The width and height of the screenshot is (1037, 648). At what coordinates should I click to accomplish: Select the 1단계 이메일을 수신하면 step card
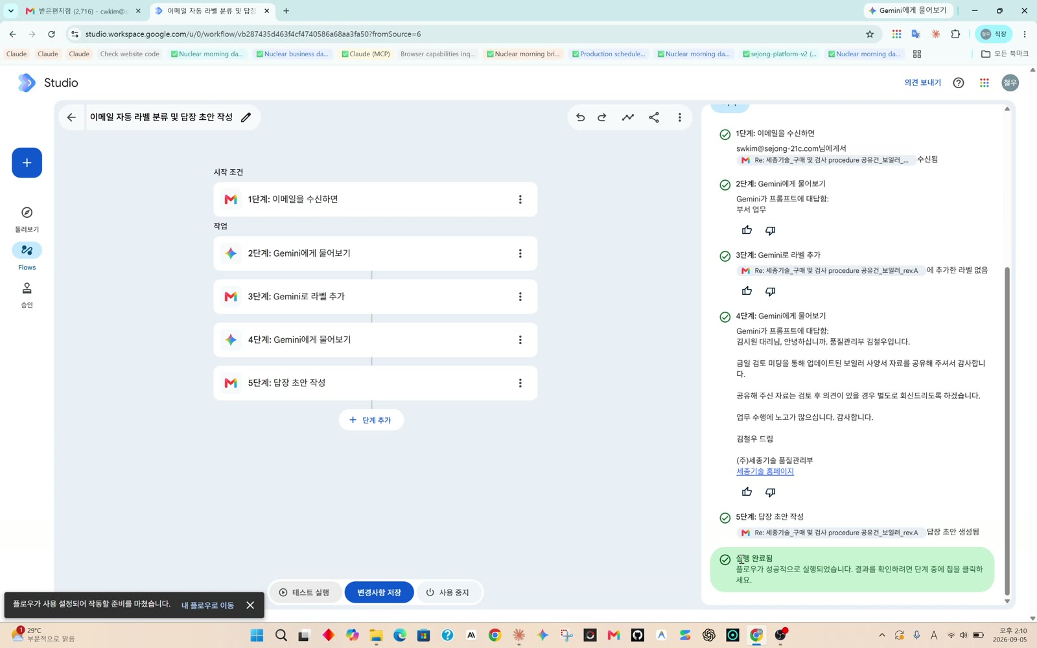(375, 200)
